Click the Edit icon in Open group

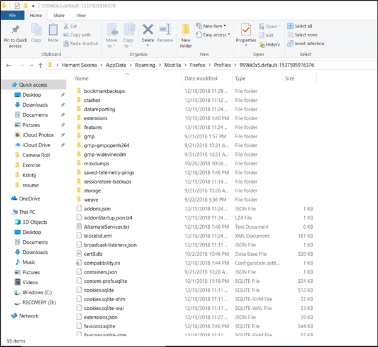(262, 35)
